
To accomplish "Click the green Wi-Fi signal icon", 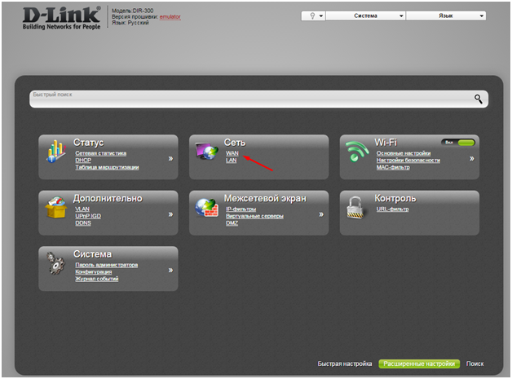I will tap(357, 152).
